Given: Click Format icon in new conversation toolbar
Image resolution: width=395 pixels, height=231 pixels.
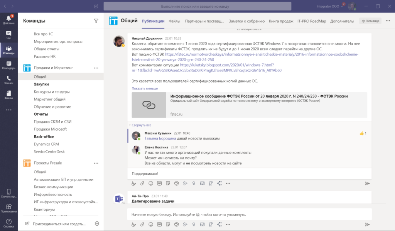Looking at the screenshot, I should 133,224.
